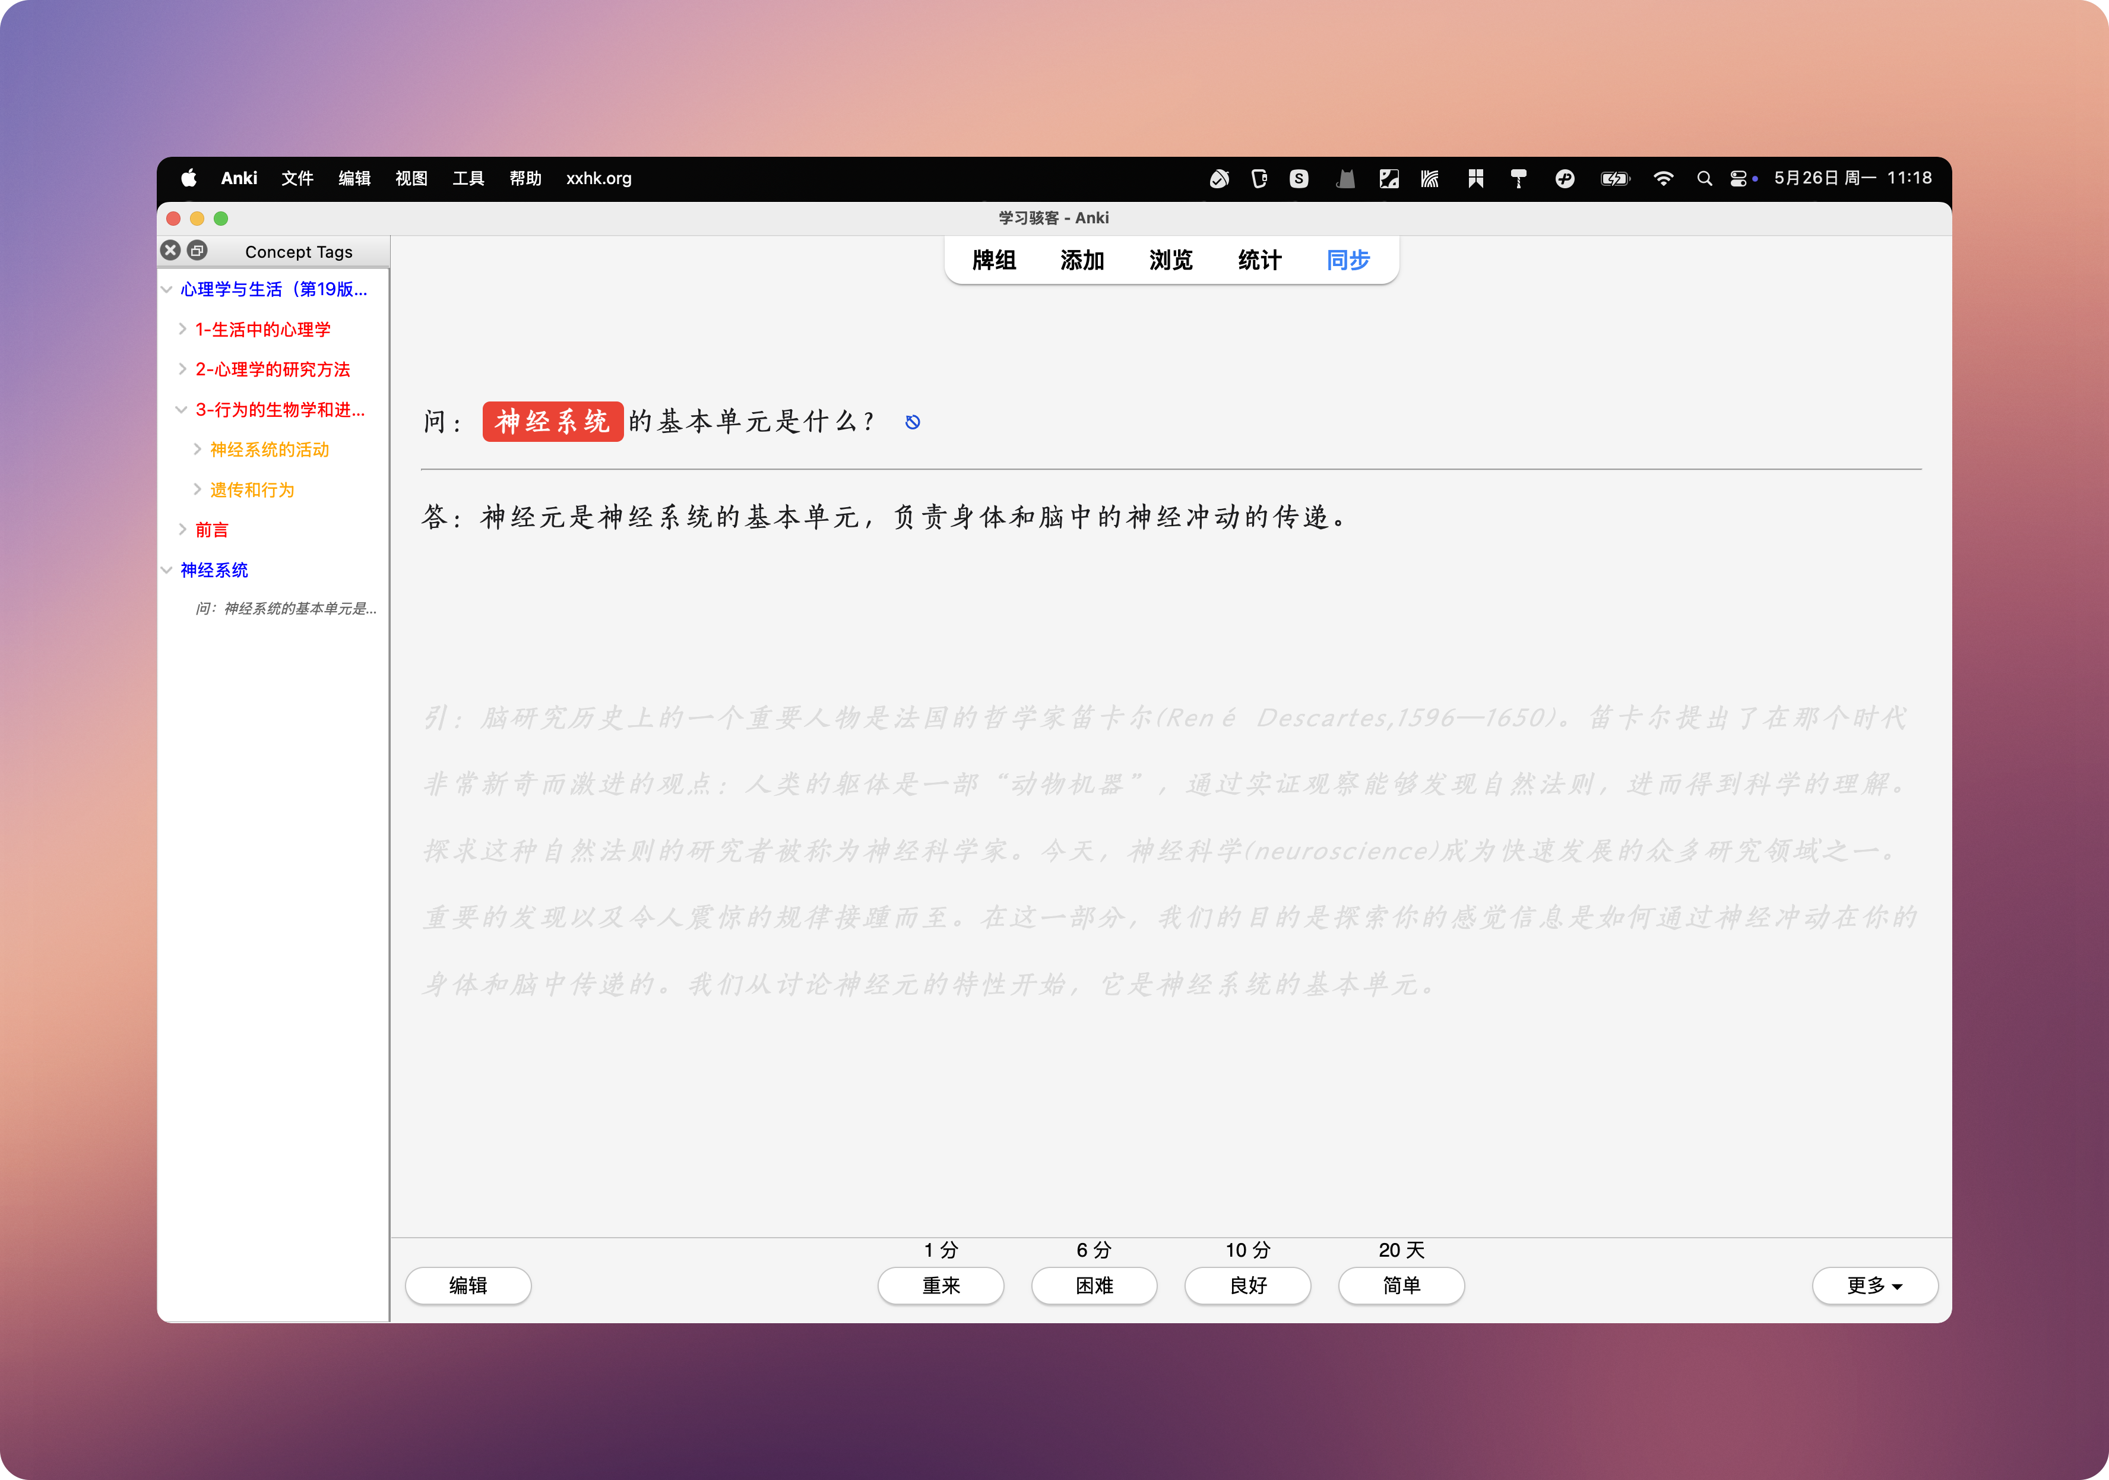Click the blue audio replay icon after the question

(912, 422)
